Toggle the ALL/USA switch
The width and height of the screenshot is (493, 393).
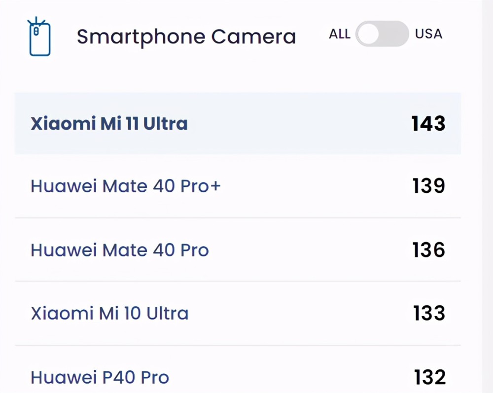[382, 34]
